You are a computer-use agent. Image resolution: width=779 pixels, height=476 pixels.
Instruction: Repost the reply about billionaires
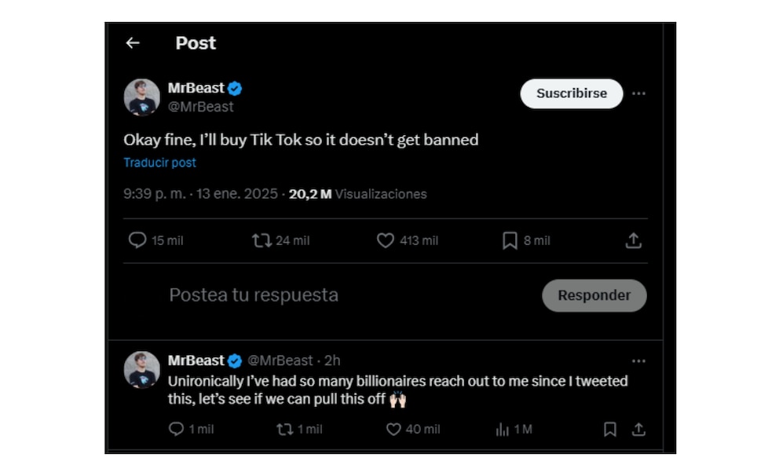pyautogui.click(x=284, y=430)
